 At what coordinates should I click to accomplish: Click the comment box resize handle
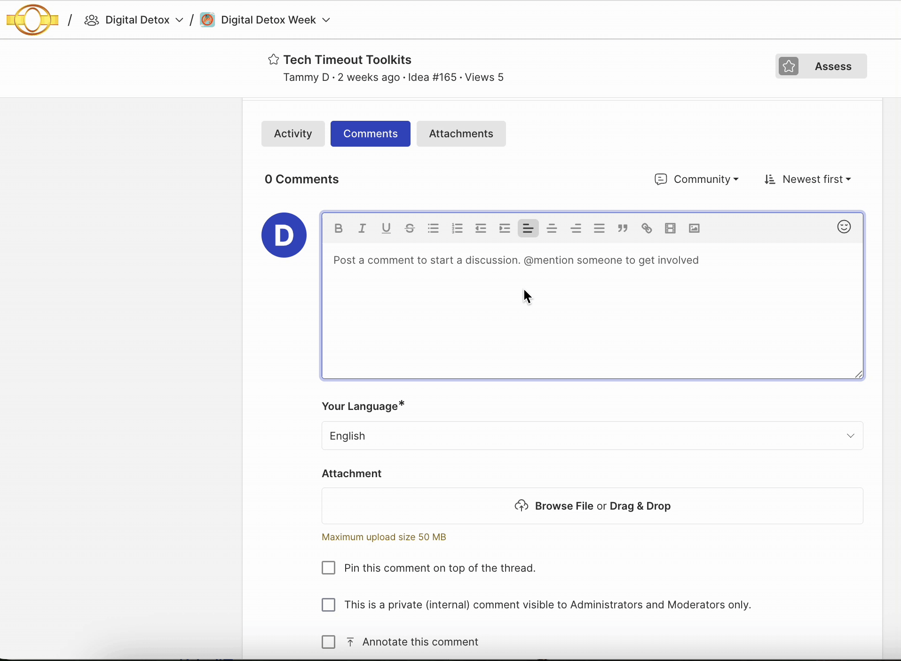pyautogui.click(x=859, y=374)
